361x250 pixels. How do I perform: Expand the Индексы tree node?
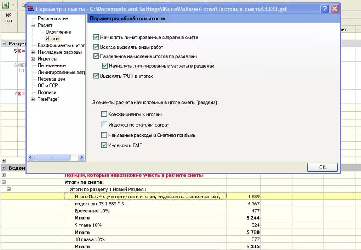tap(33, 59)
